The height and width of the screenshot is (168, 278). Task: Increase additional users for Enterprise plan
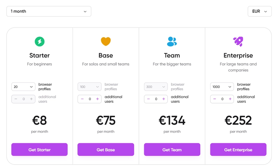click(x=230, y=99)
